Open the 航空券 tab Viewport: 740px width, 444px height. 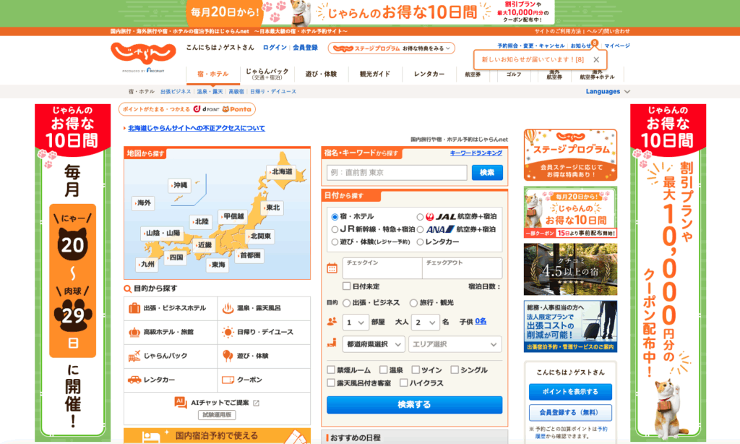(473, 74)
